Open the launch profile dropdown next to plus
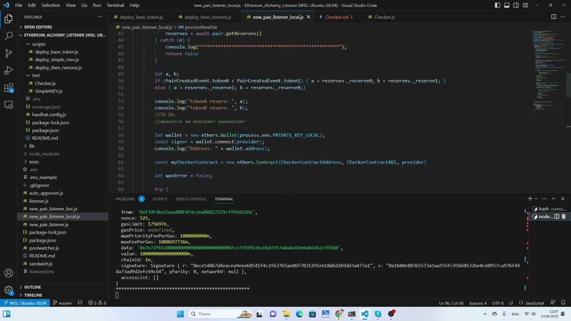The image size is (571, 321). coord(536,199)
